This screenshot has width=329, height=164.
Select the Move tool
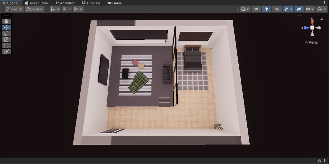click(6, 28)
